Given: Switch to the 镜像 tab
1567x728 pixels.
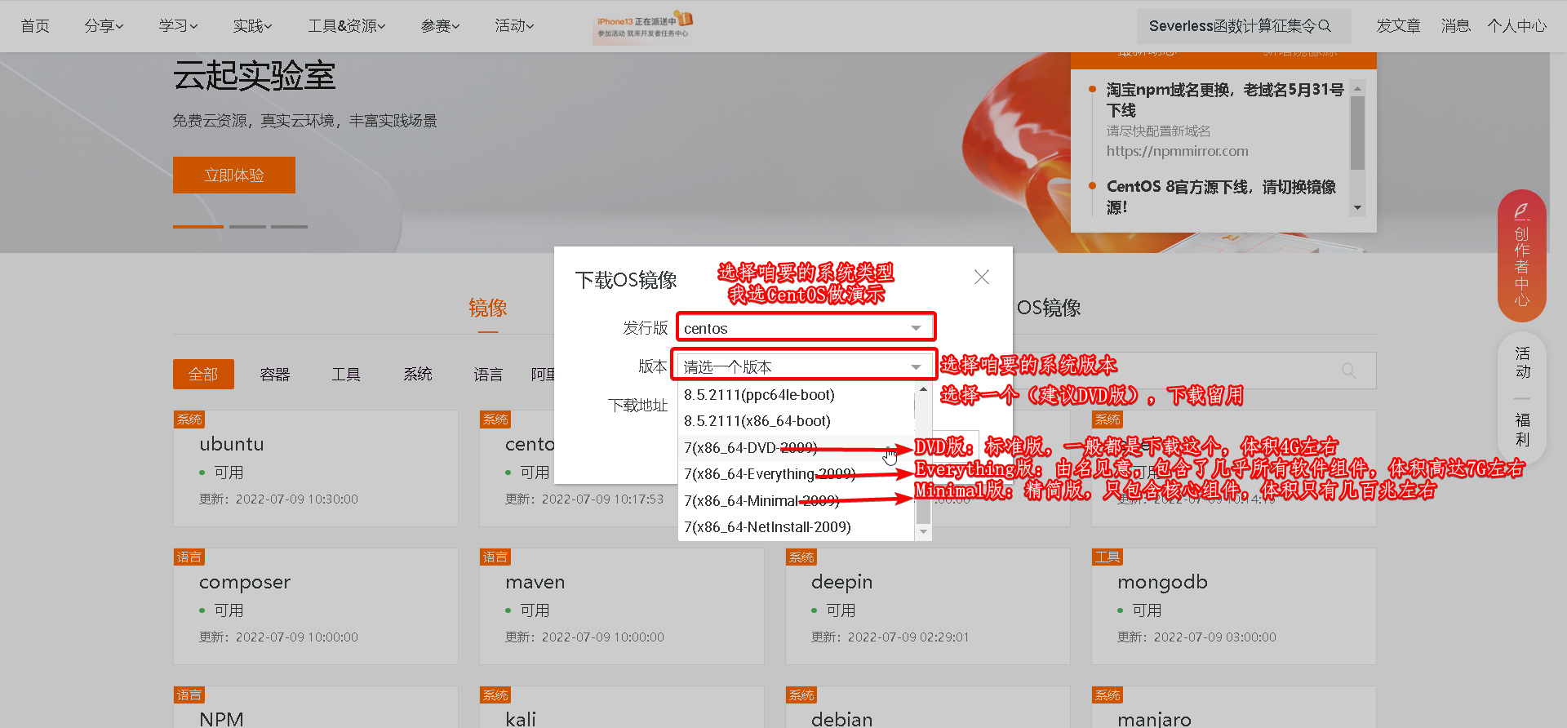Looking at the screenshot, I should click(x=488, y=308).
